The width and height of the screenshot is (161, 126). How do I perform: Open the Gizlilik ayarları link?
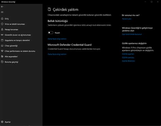128,54
